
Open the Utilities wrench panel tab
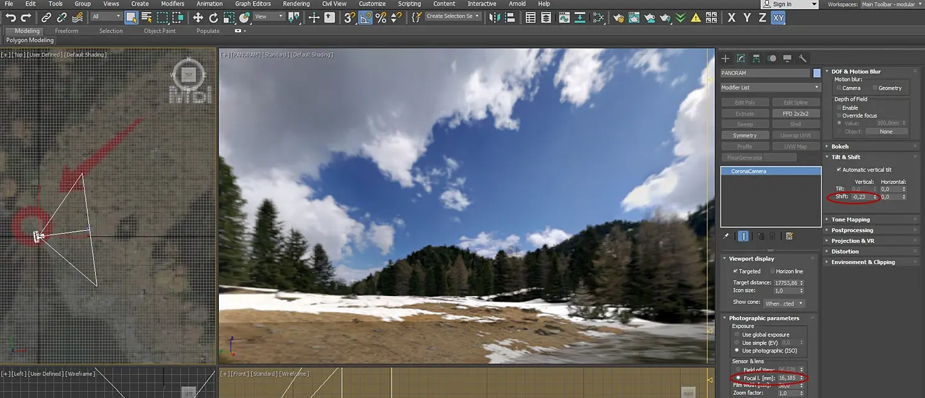pyautogui.click(x=803, y=58)
